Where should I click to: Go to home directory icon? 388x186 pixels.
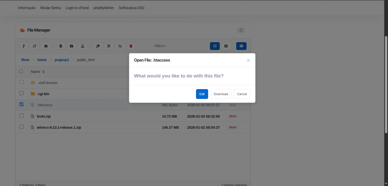46,46
